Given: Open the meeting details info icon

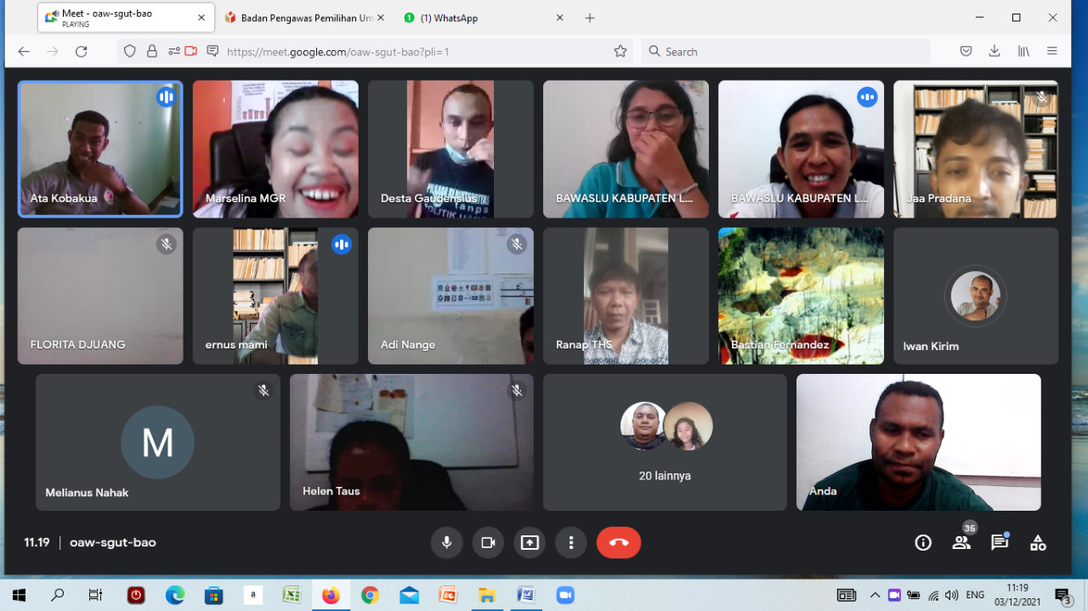Looking at the screenshot, I should 923,543.
